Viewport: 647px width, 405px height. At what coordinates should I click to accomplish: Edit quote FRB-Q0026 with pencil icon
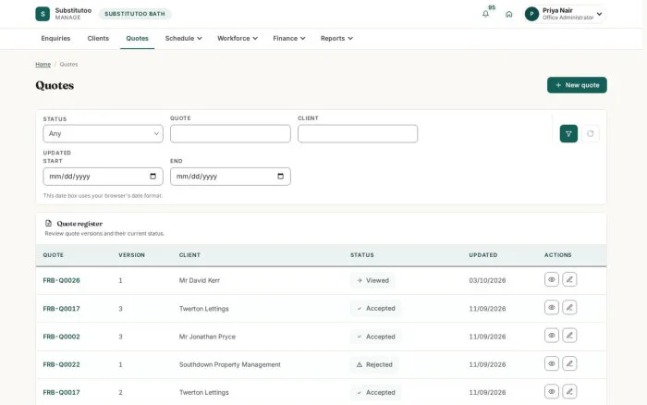[569, 279]
